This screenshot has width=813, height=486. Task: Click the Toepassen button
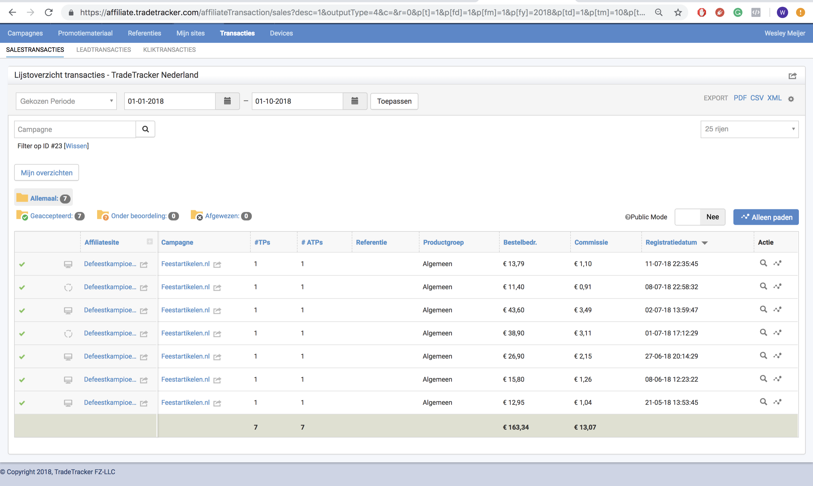pyautogui.click(x=394, y=101)
